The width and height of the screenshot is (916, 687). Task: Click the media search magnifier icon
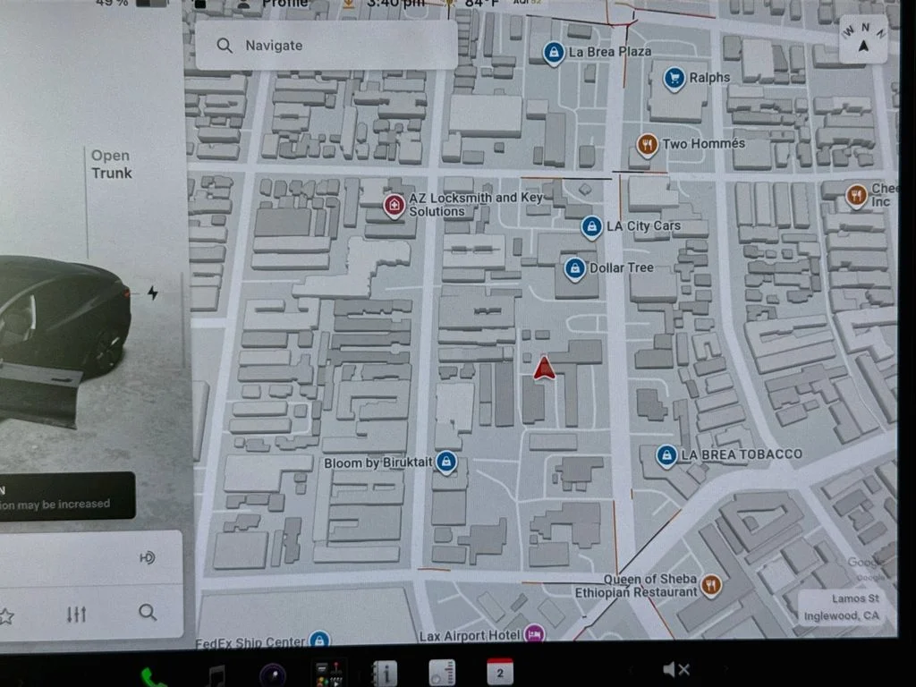pyautogui.click(x=148, y=612)
